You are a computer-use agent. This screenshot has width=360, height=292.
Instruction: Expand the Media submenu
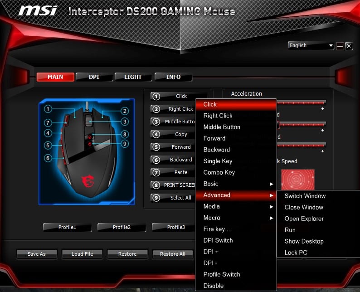(236, 206)
